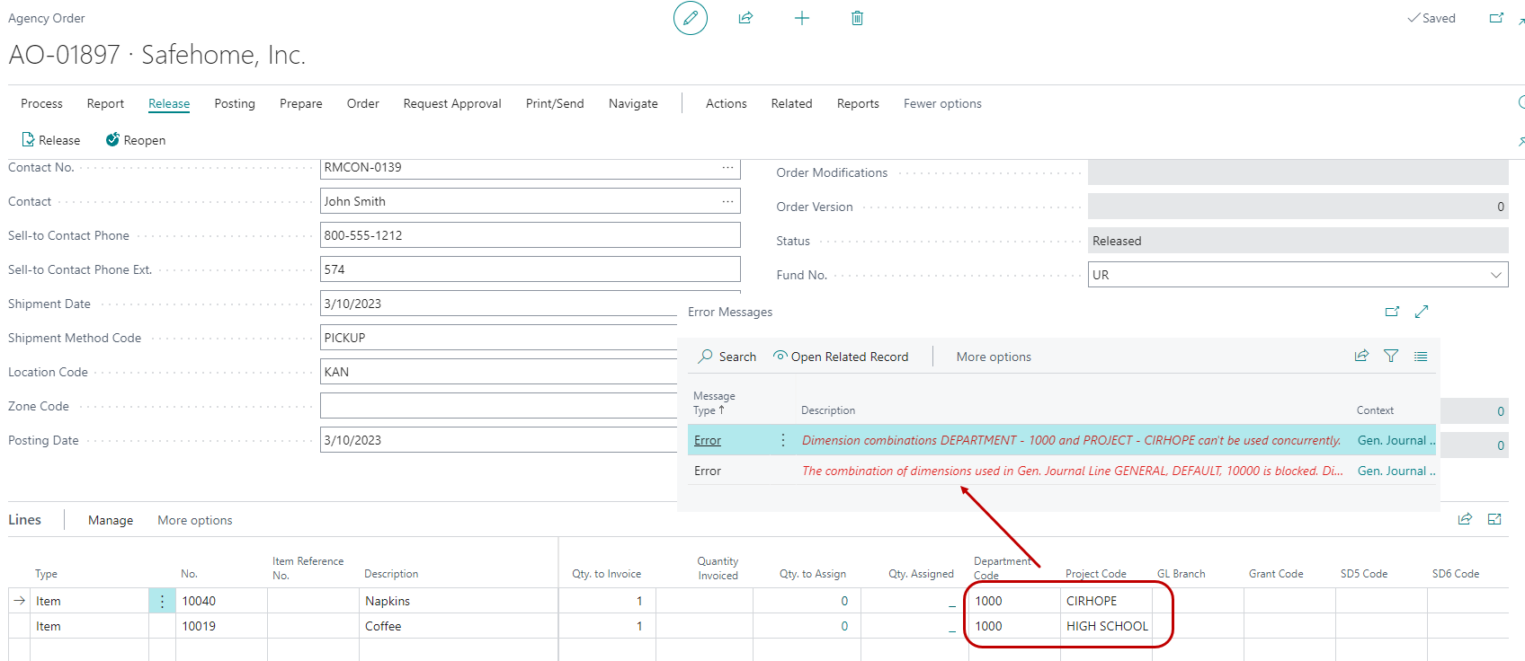Open the Contact John Smith lookup ellipsis
The width and height of the screenshot is (1525, 661).
coord(727,201)
